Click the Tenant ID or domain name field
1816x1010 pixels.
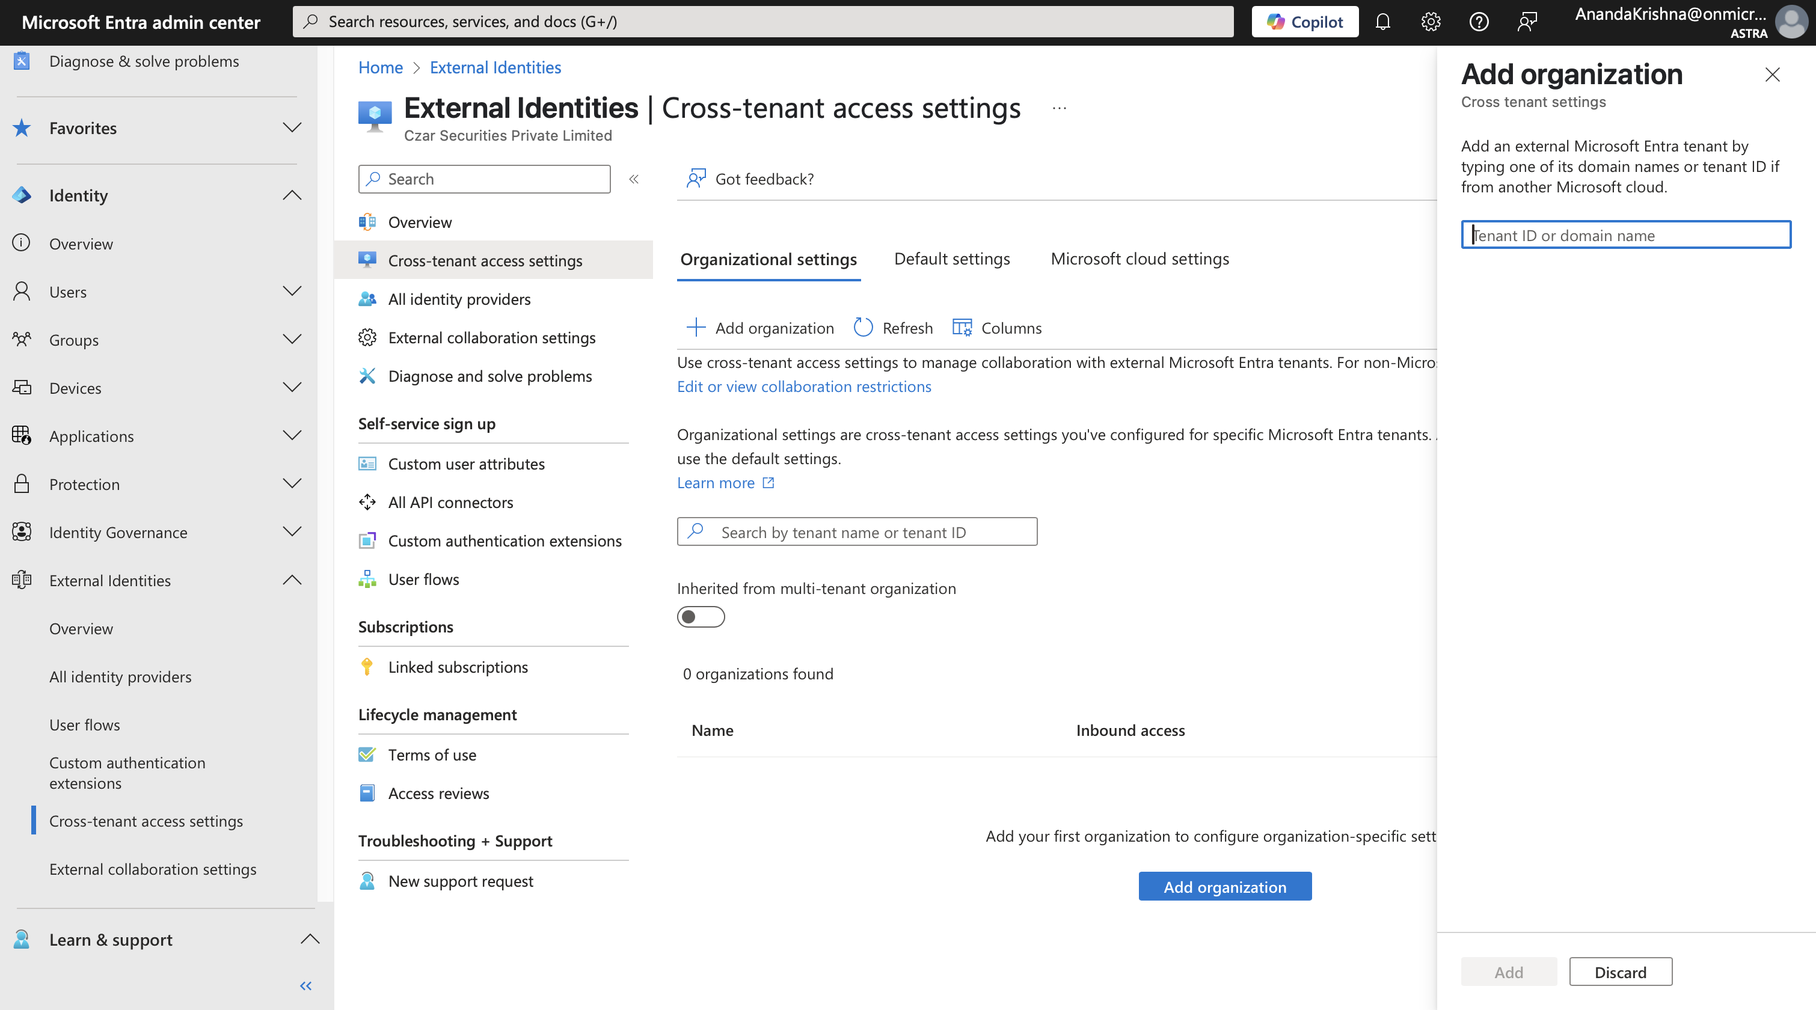[x=1625, y=234]
